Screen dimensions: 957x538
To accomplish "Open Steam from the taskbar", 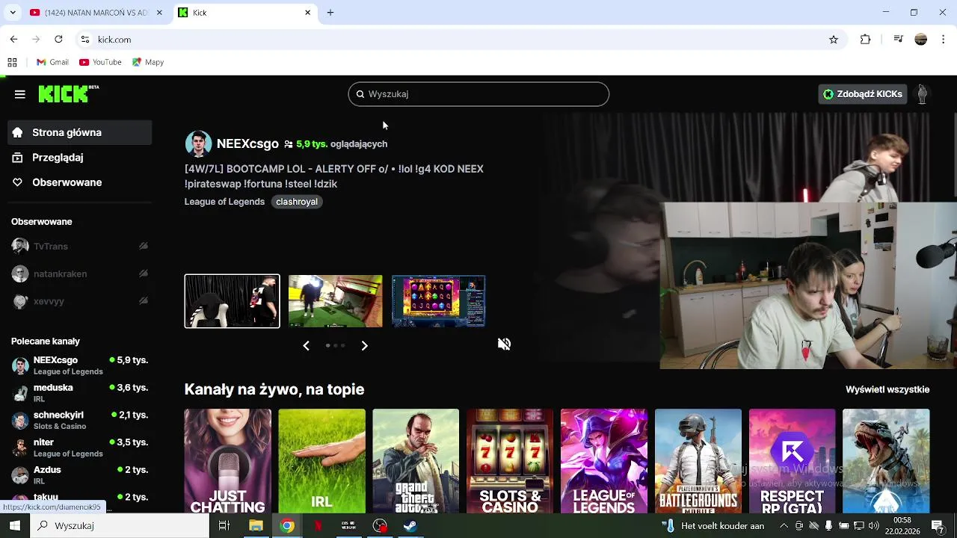I will pyautogui.click(x=410, y=526).
